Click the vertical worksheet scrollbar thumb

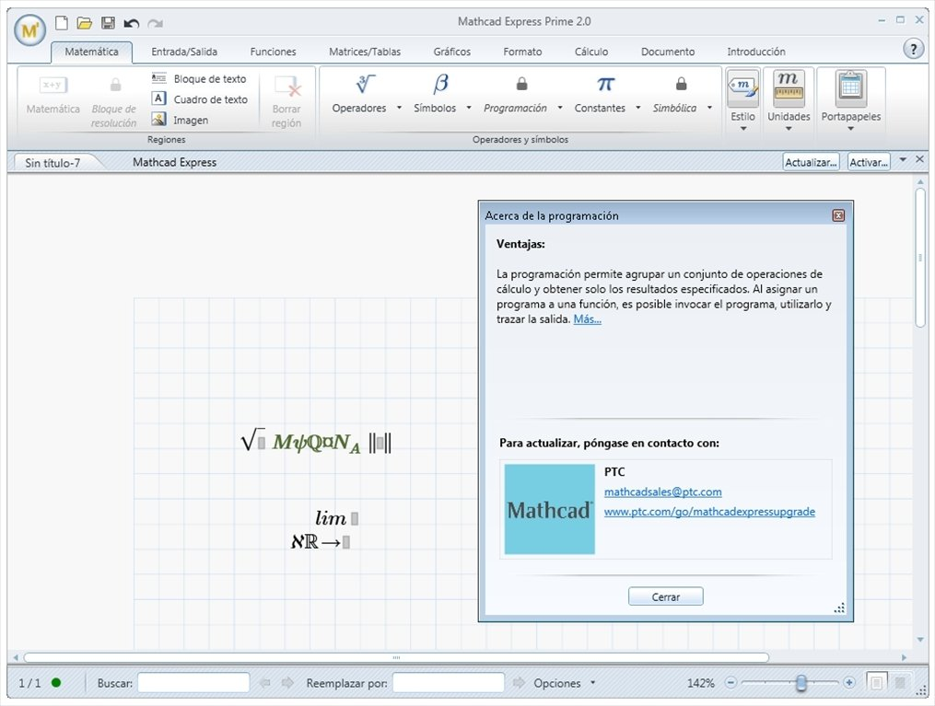pyautogui.click(x=920, y=258)
